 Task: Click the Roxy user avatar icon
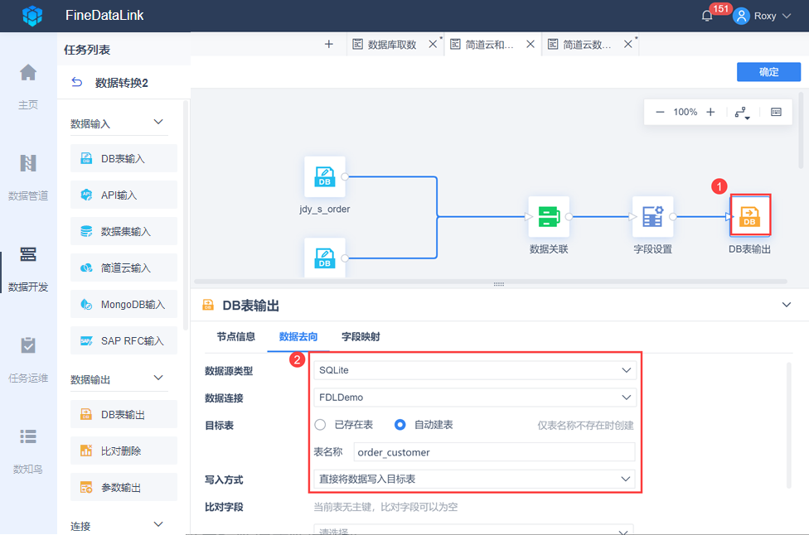coord(741,16)
